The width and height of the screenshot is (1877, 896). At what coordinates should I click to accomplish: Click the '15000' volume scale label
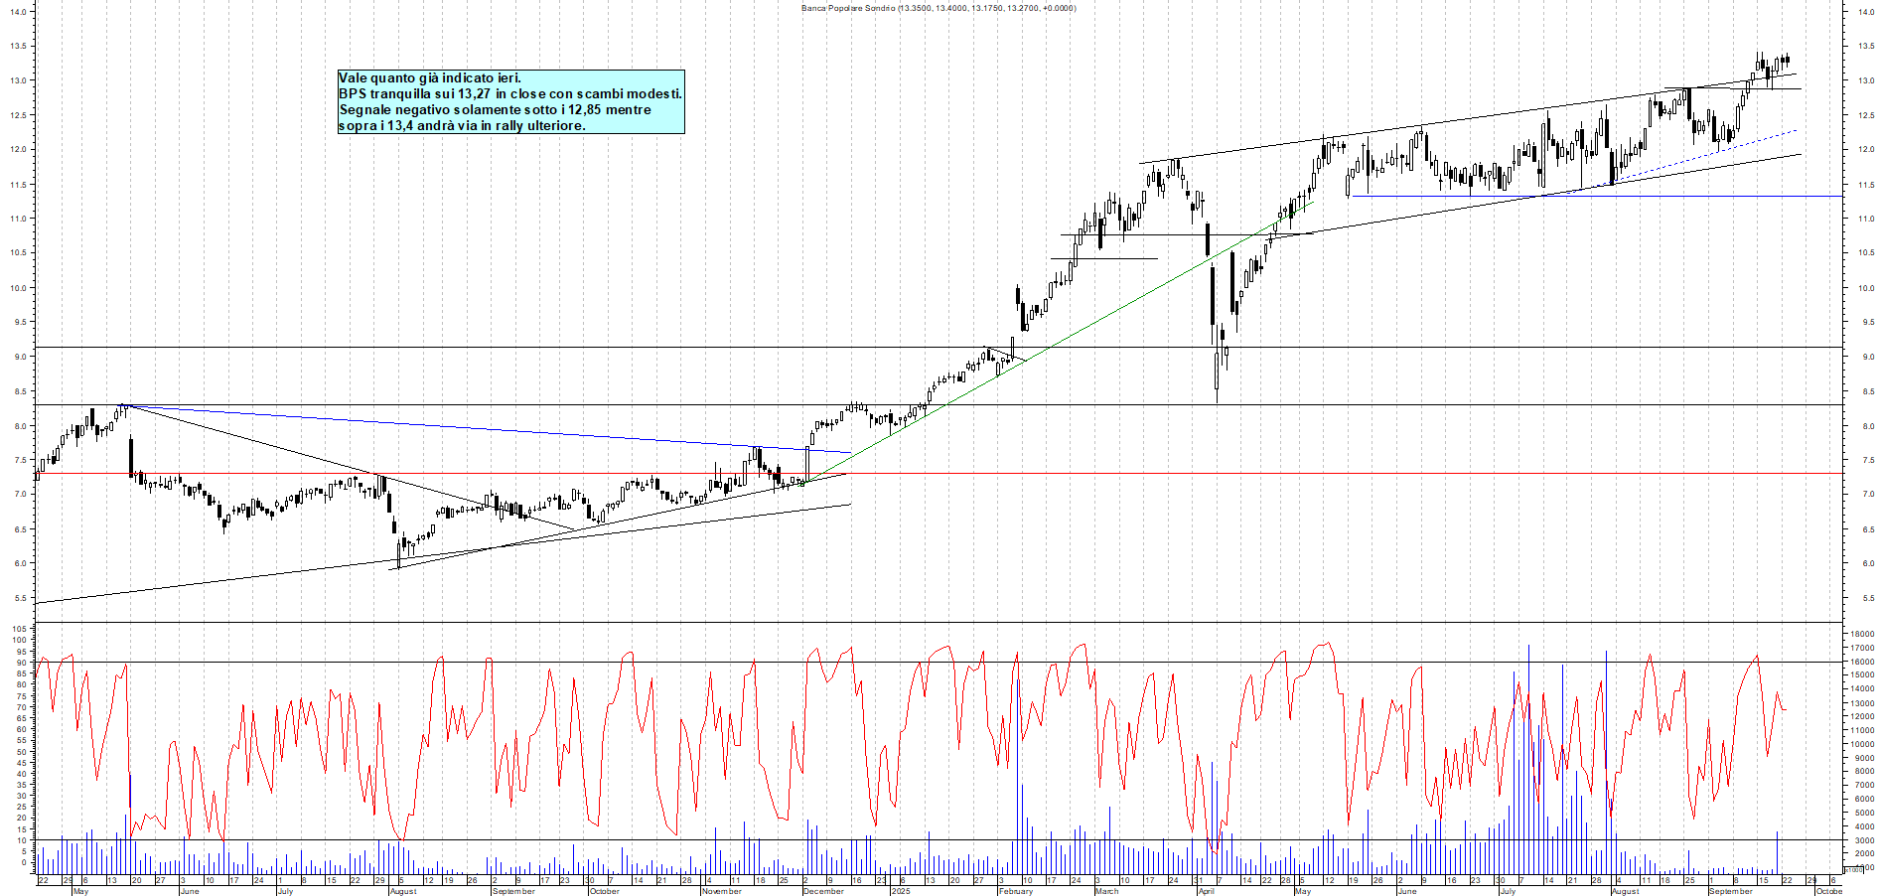pos(1862,675)
